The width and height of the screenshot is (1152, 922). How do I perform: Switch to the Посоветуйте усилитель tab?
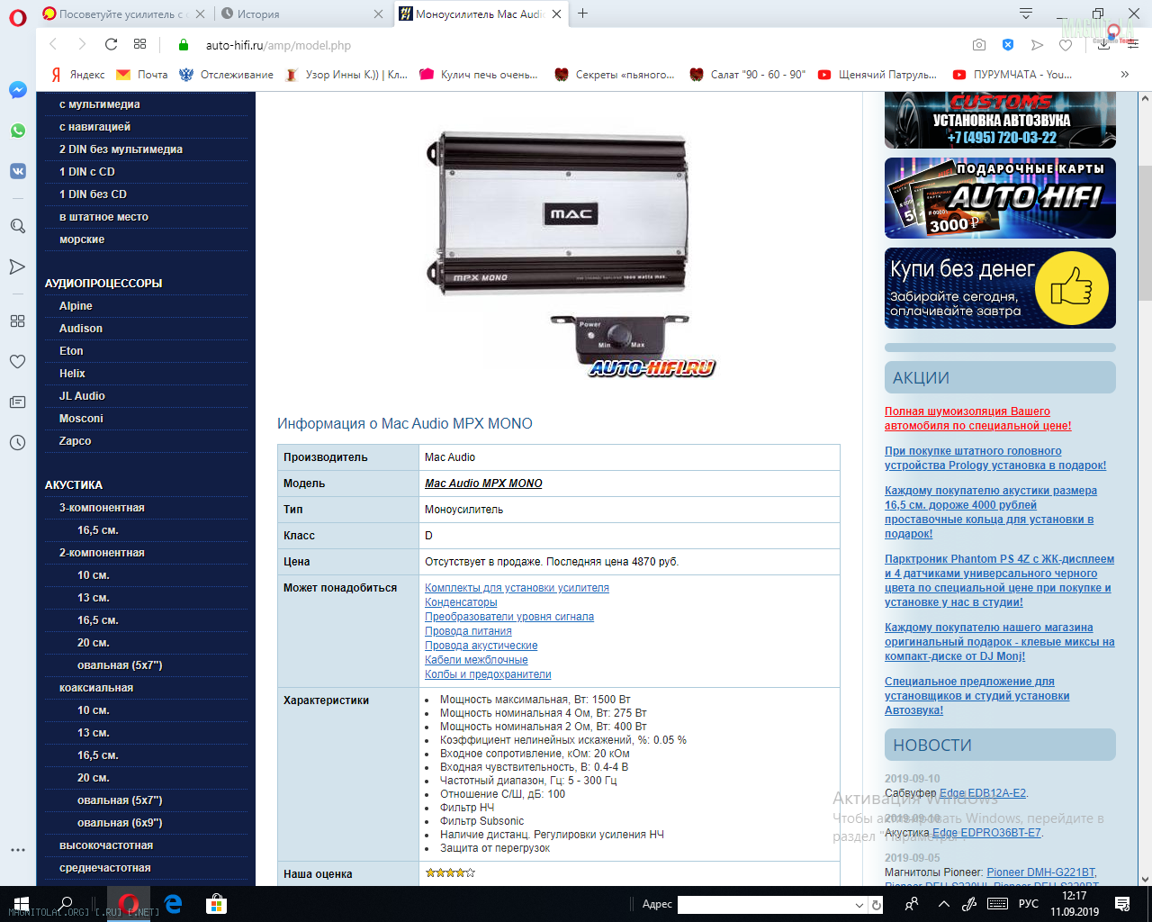tap(121, 14)
